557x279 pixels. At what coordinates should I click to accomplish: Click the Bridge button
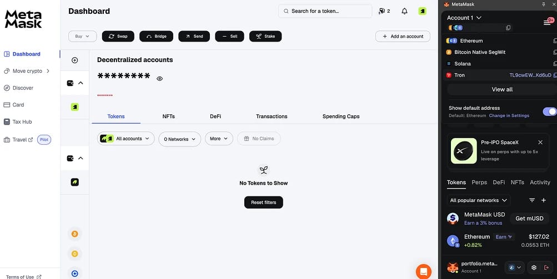[156, 36]
